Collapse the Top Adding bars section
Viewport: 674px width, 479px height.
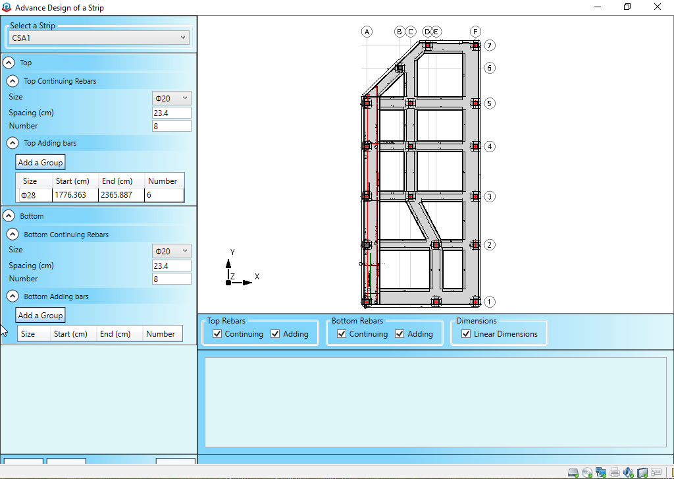13,143
